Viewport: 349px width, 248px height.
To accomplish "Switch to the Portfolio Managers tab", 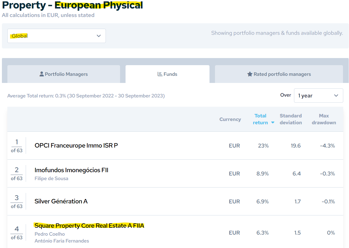I will point(63,74).
